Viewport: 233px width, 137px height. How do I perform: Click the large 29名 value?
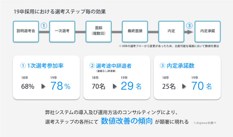(131, 86)
